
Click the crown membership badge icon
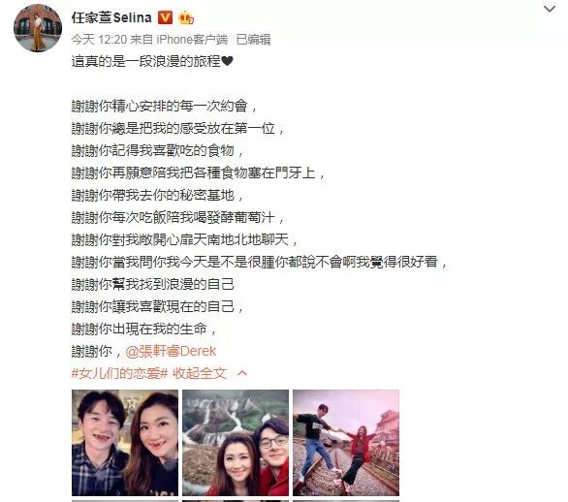pyautogui.click(x=186, y=17)
